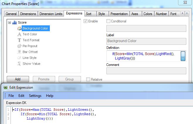Click the LightRed() line in expression editor
Image resolution: width=193 pixels, height=124 pixels.
pos(58,114)
